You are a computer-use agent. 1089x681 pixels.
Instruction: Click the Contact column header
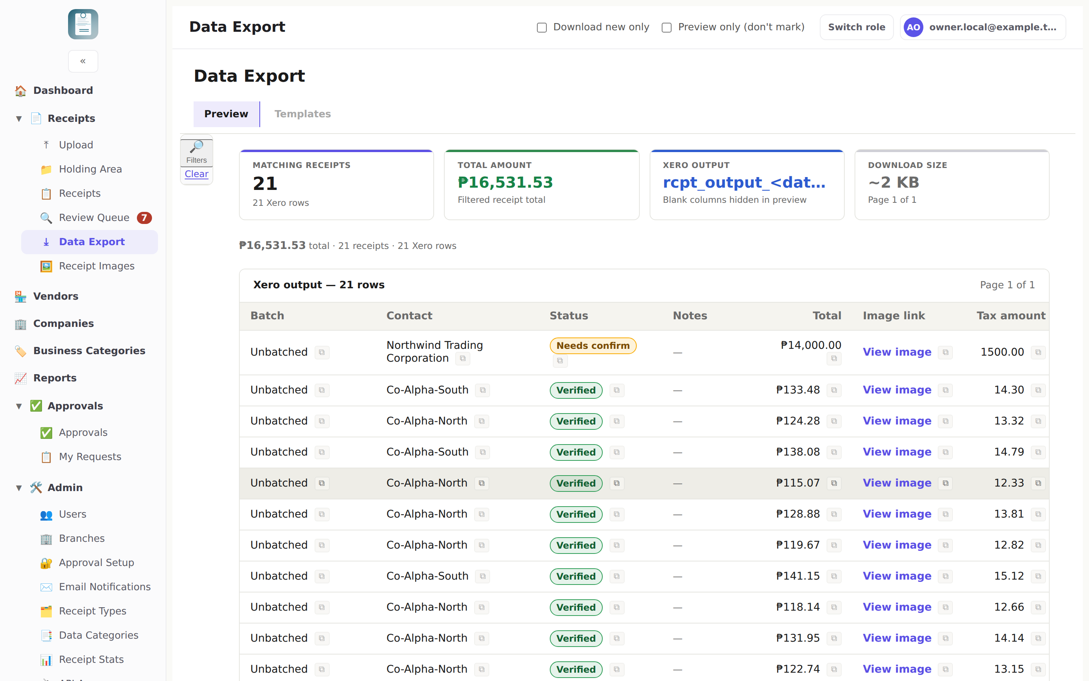(409, 316)
